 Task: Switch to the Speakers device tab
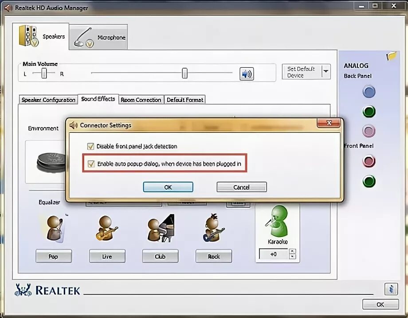click(x=41, y=36)
